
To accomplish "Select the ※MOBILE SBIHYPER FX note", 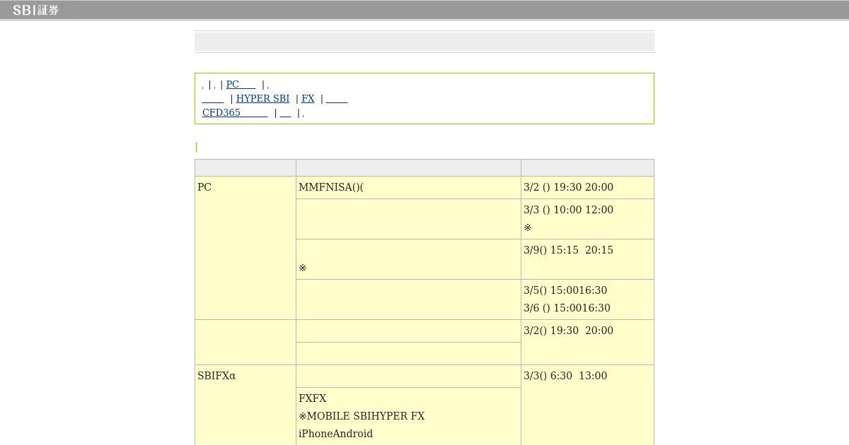I will pyautogui.click(x=362, y=416).
